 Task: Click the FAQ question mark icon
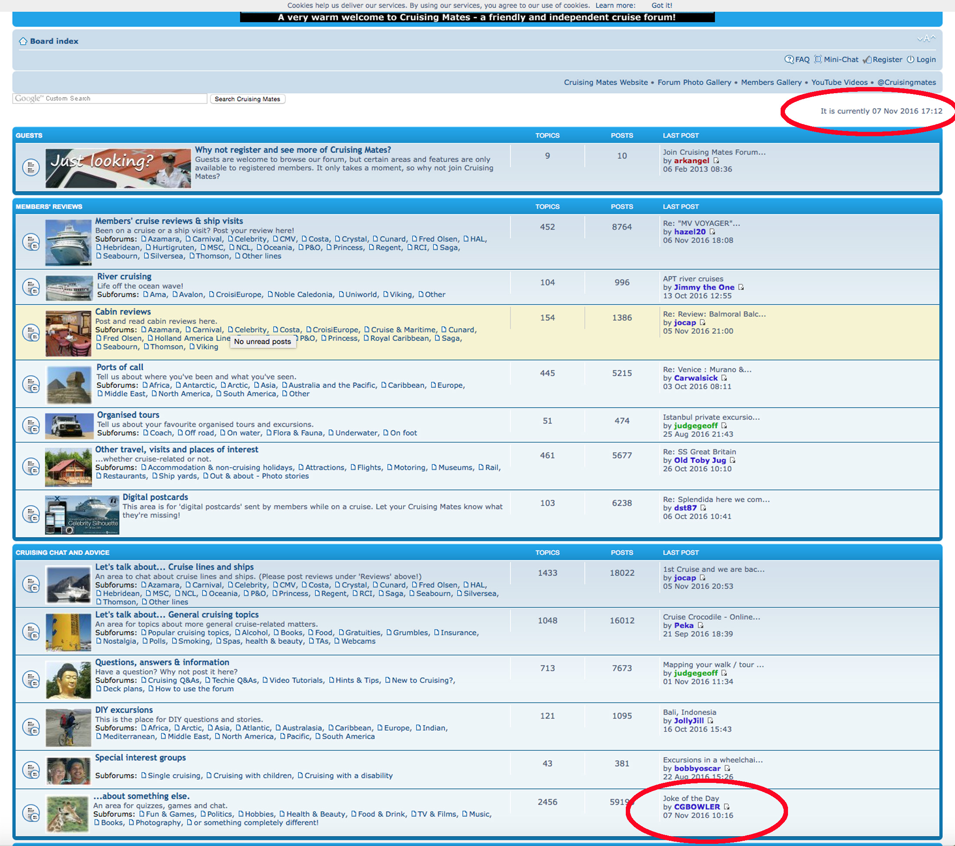[x=789, y=59]
